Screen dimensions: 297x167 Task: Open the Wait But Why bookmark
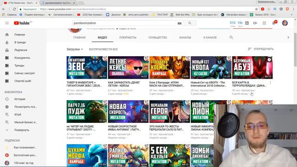tap(181, 14)
